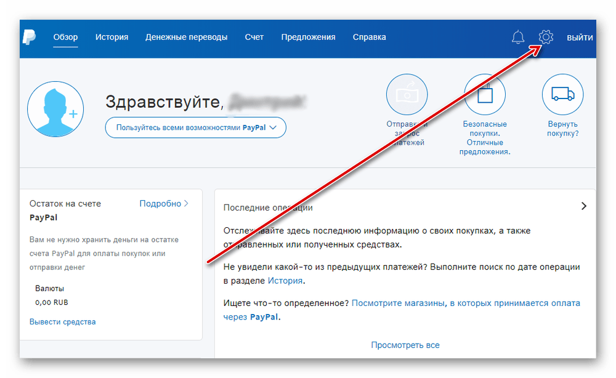Click the Вывести средства link
Screen dimensions: 616x378
62,322
